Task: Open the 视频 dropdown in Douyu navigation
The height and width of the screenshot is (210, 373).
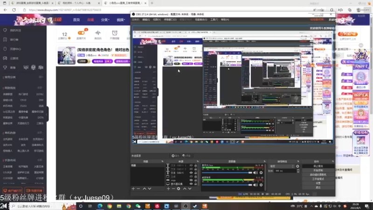Action: pos(121,20)
